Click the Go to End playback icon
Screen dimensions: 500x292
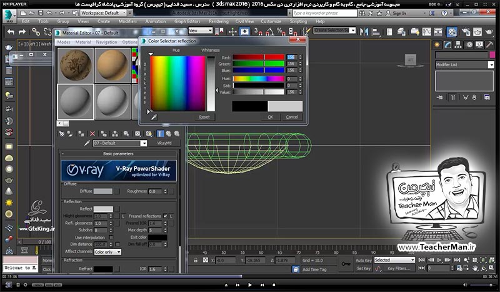(x=457, y=260)
